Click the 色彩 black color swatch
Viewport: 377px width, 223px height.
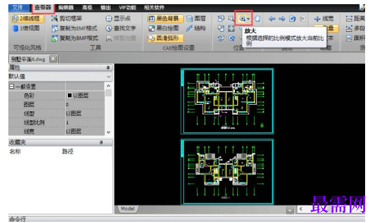pyautogui.click(x=70, y=96)
